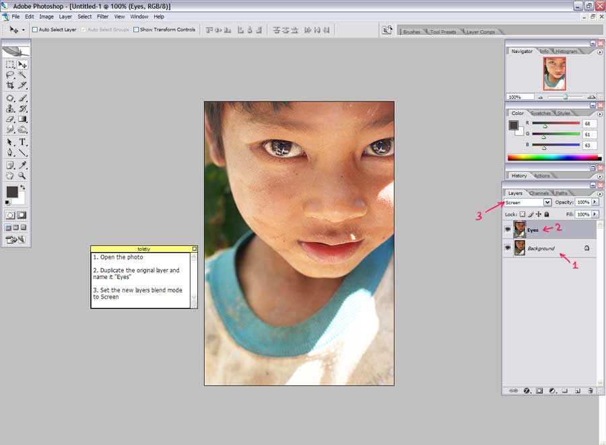Open the layer Fill flyout arrow
This screenshot has width=606, height=445.
click(x=595, y=214)
